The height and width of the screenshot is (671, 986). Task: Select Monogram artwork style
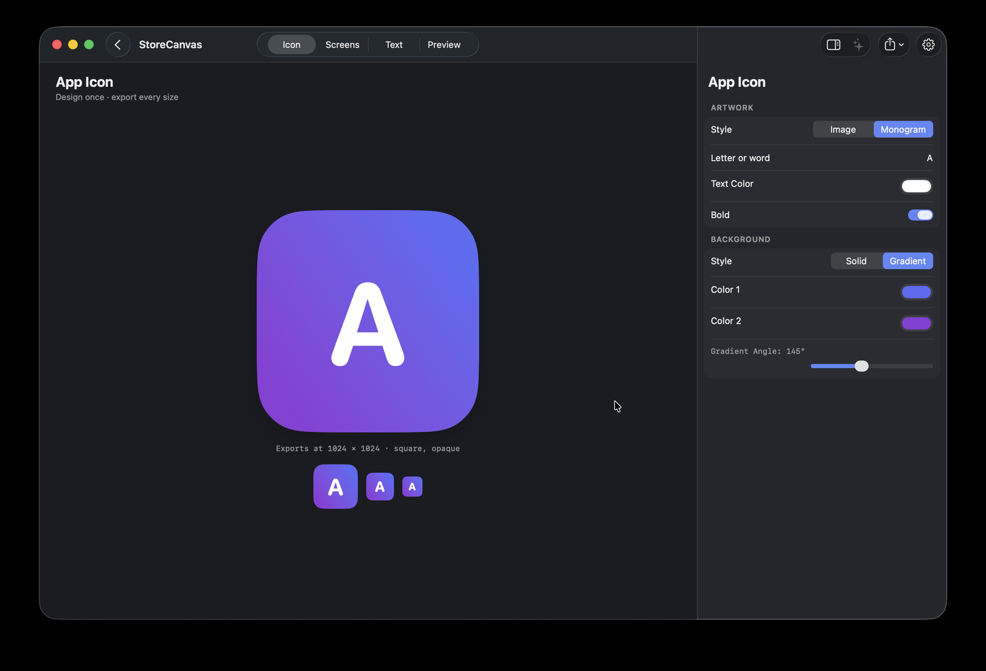pos(903,129)
